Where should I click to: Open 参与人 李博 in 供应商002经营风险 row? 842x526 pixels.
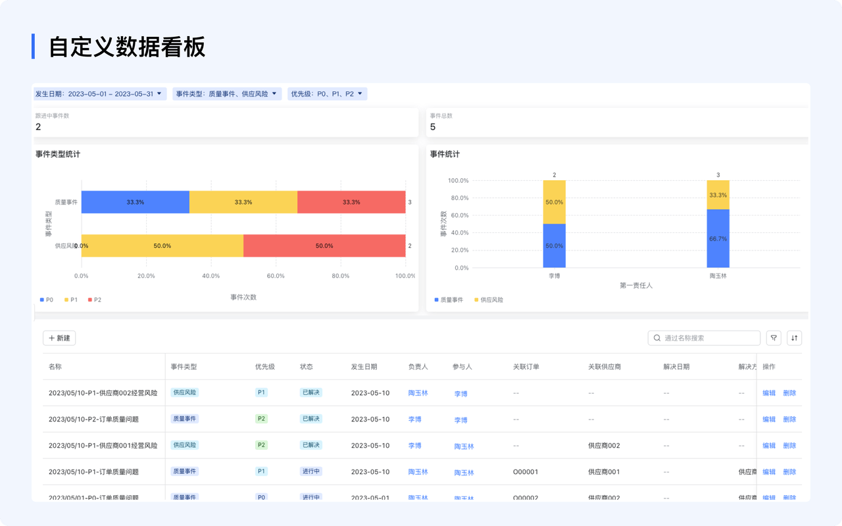(461, 394)
